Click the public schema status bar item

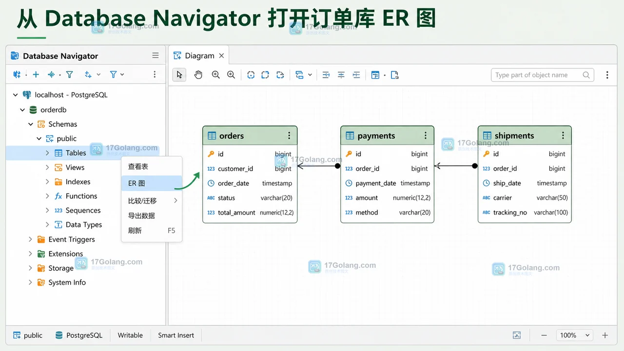(28, 335)
